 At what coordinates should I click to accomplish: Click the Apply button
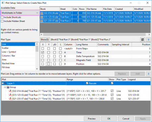click(143, 119)
